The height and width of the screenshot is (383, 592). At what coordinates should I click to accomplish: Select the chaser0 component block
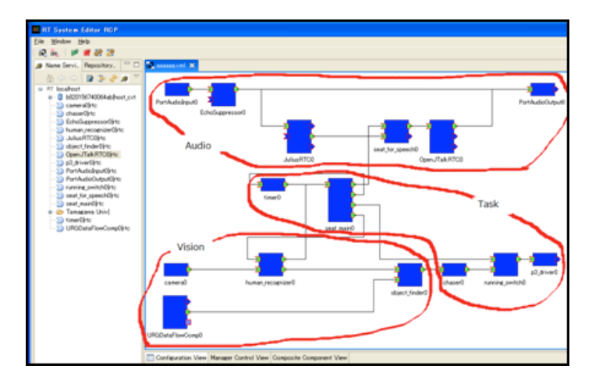(454, 269)
